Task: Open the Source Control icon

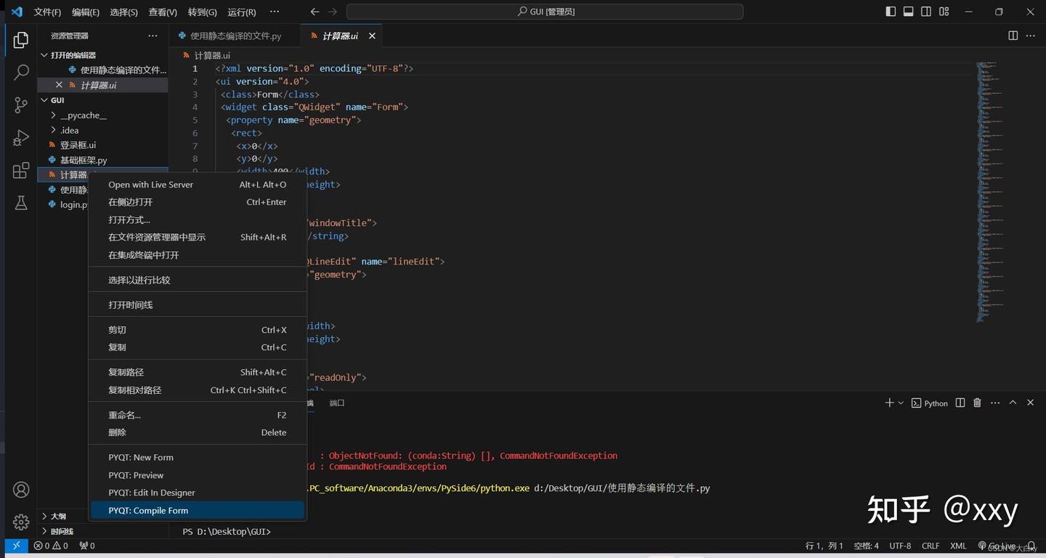Action: [x=21, y=105]
